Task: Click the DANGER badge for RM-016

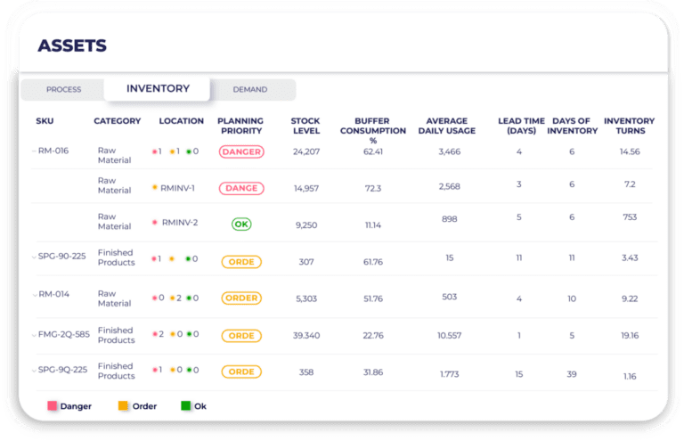Action: (241, 151)
